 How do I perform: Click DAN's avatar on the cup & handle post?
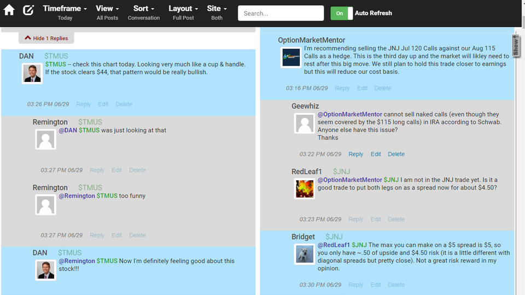point(32,73)
